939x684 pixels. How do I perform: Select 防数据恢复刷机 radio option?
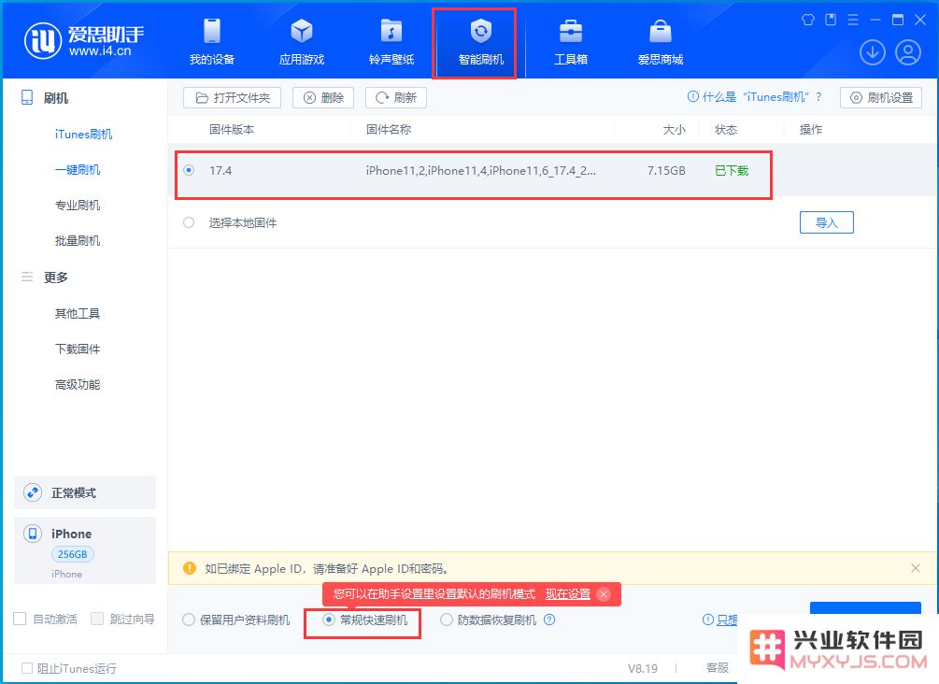tap(447, 620)
